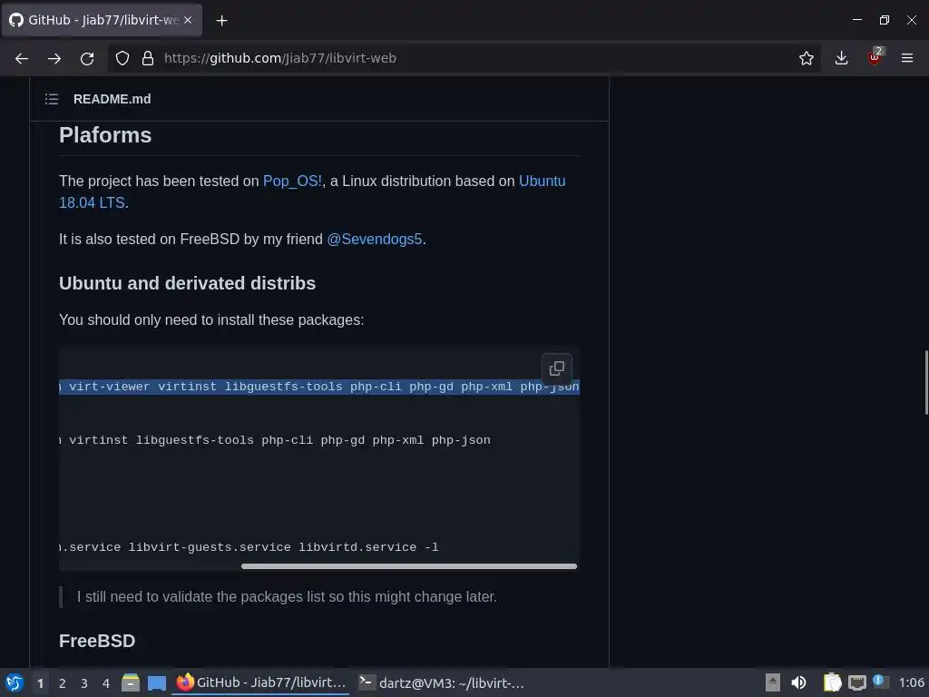
Task: Click the 'validate the packages list' note
Action: (x=287, y=597)
